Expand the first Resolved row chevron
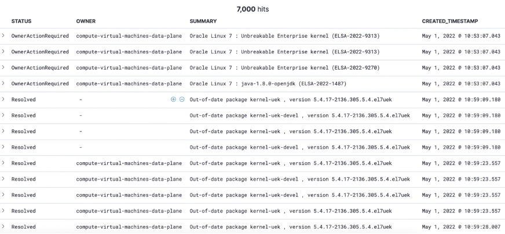 3,99
